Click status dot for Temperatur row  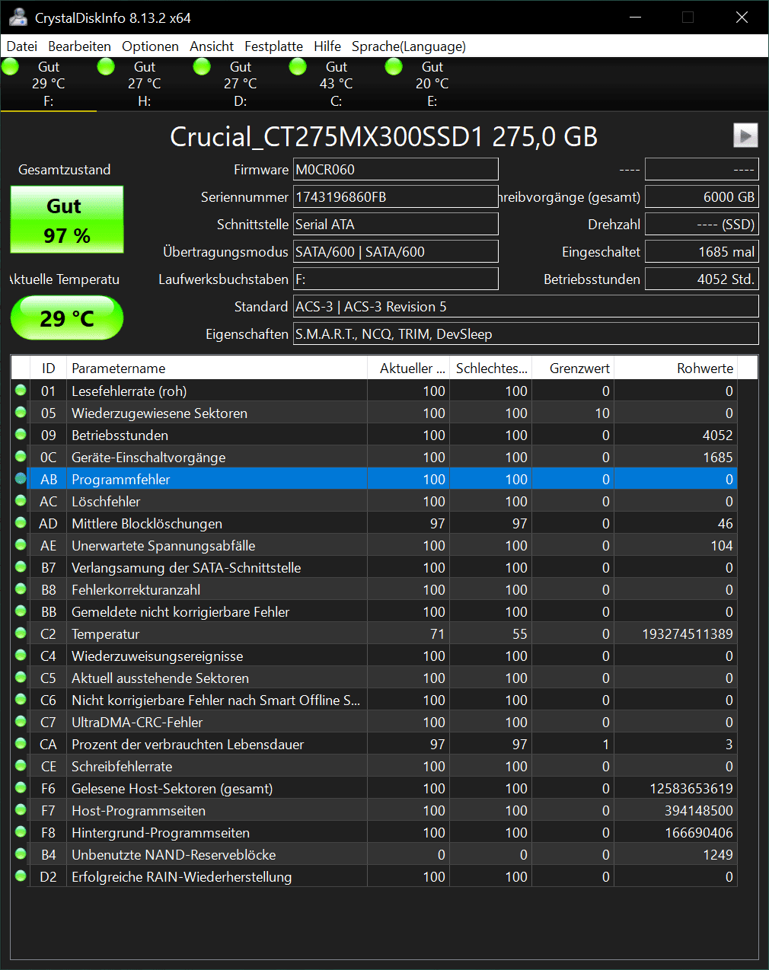tap(21, 633)
